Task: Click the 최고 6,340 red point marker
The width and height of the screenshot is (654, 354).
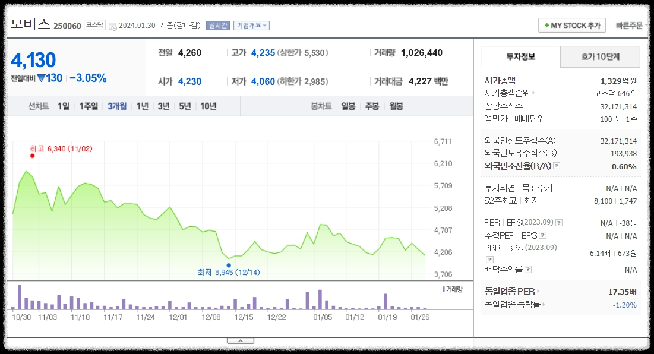Action: tap(33, 156)
